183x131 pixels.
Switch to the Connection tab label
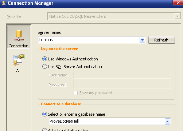[x=18, y=46]
